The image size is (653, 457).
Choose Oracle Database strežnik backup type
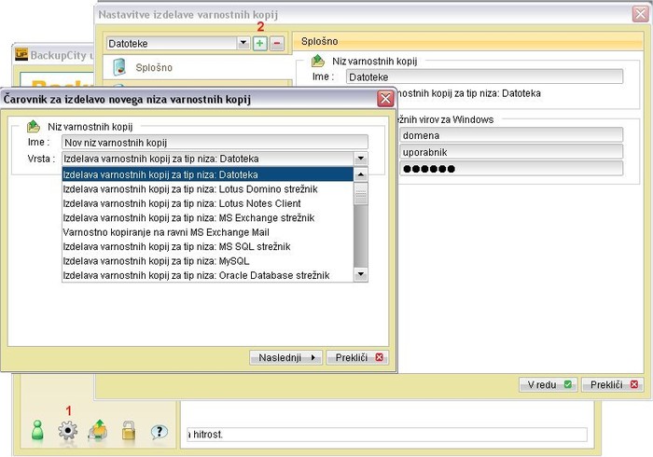(207, 275)
